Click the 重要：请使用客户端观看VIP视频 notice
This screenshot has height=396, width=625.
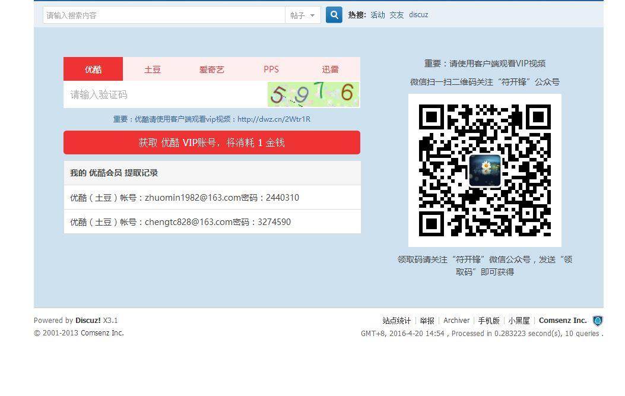click(485, 64)
